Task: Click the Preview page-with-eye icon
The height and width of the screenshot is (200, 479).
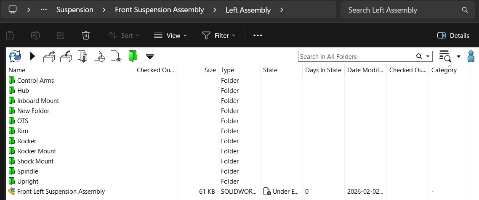Action: point(116,56)
